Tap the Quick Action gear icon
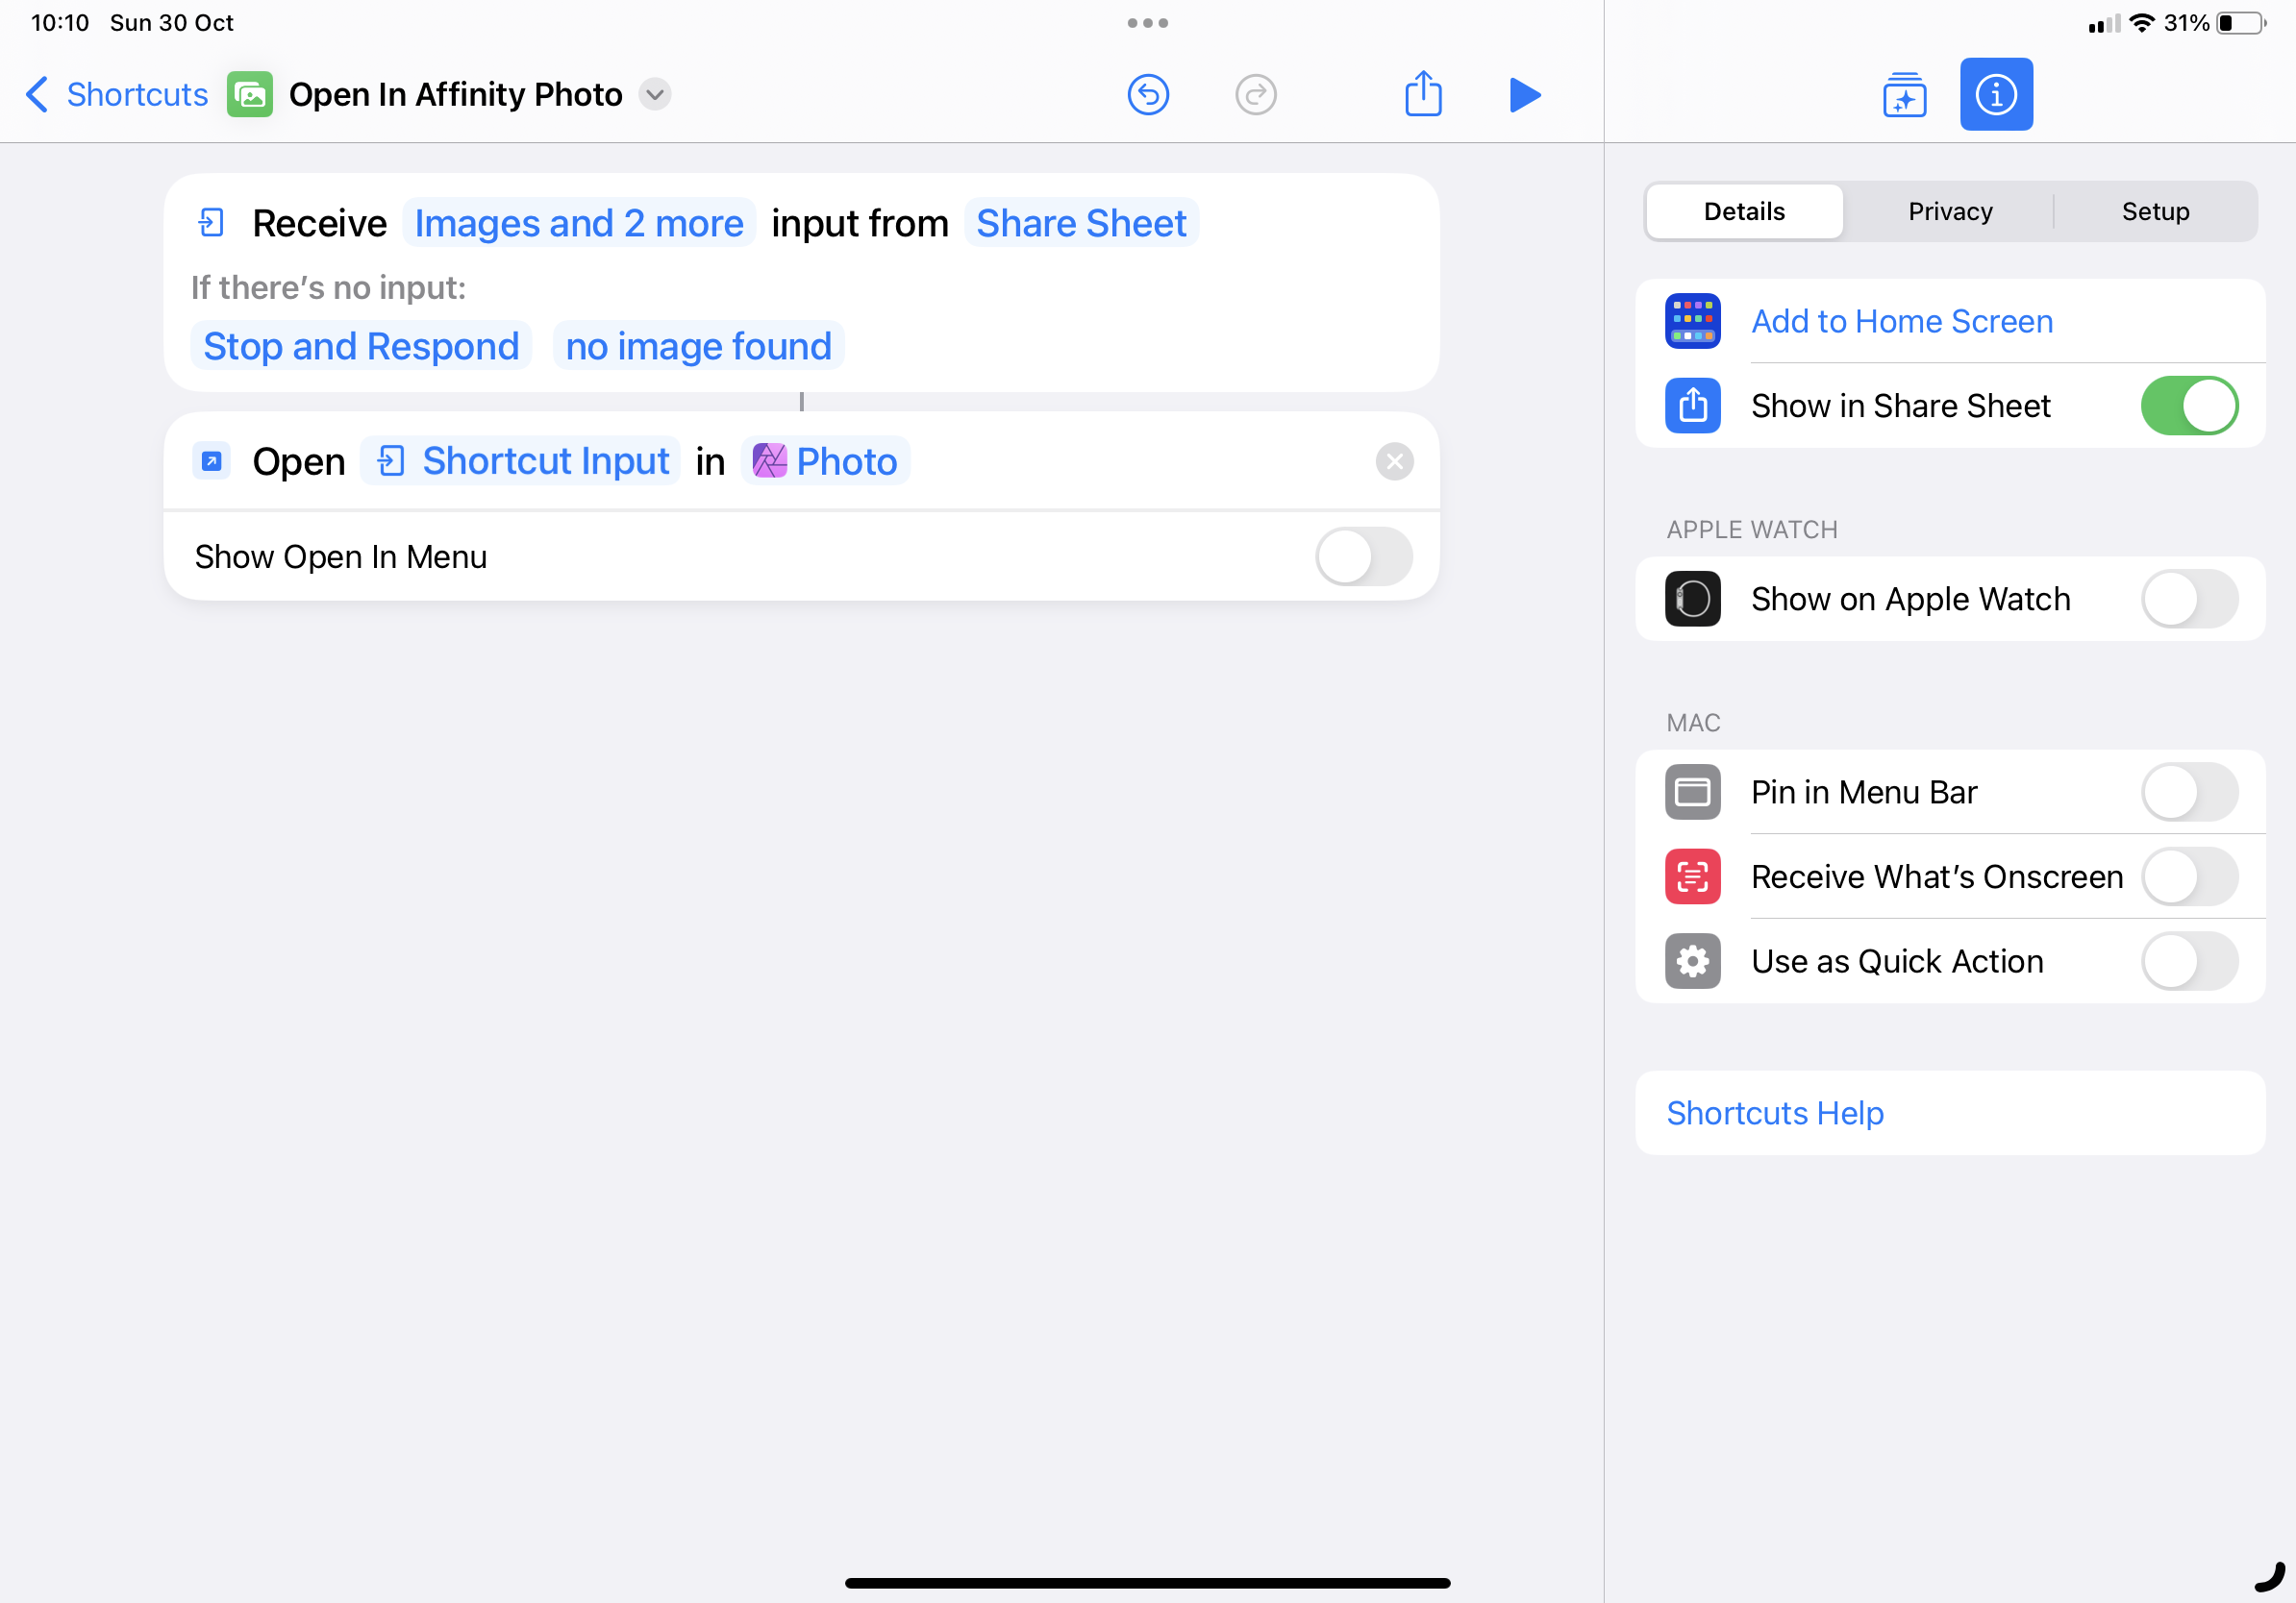This screenshot has width=2296, height=1603. coord(1692,961)
